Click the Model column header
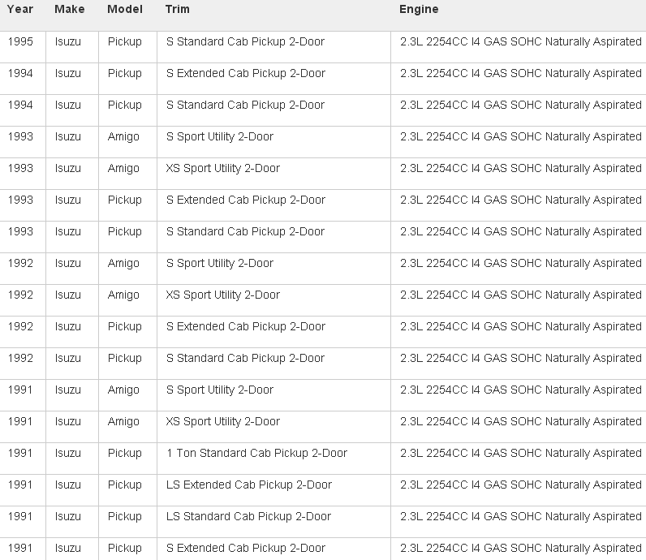646x560 pixels. (125, 10)
